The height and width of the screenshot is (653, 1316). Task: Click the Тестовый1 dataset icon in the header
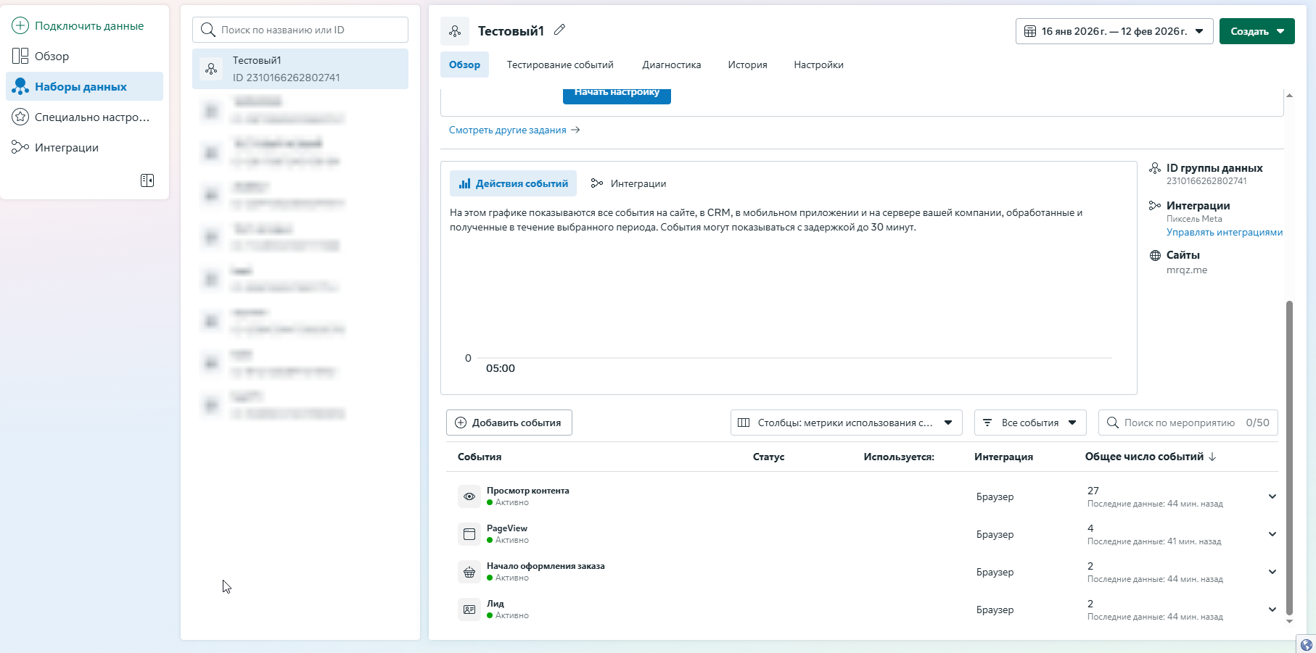pos(455,31)
